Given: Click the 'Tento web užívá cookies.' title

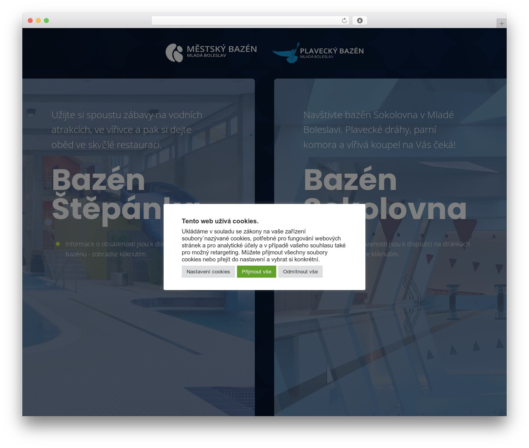Looking at the screenshot, I should coord(220,221).
